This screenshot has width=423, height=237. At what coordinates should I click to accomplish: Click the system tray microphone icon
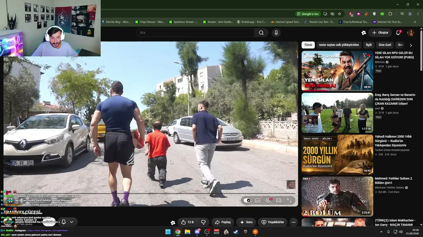pyautogui.click(x=388, y=232)
